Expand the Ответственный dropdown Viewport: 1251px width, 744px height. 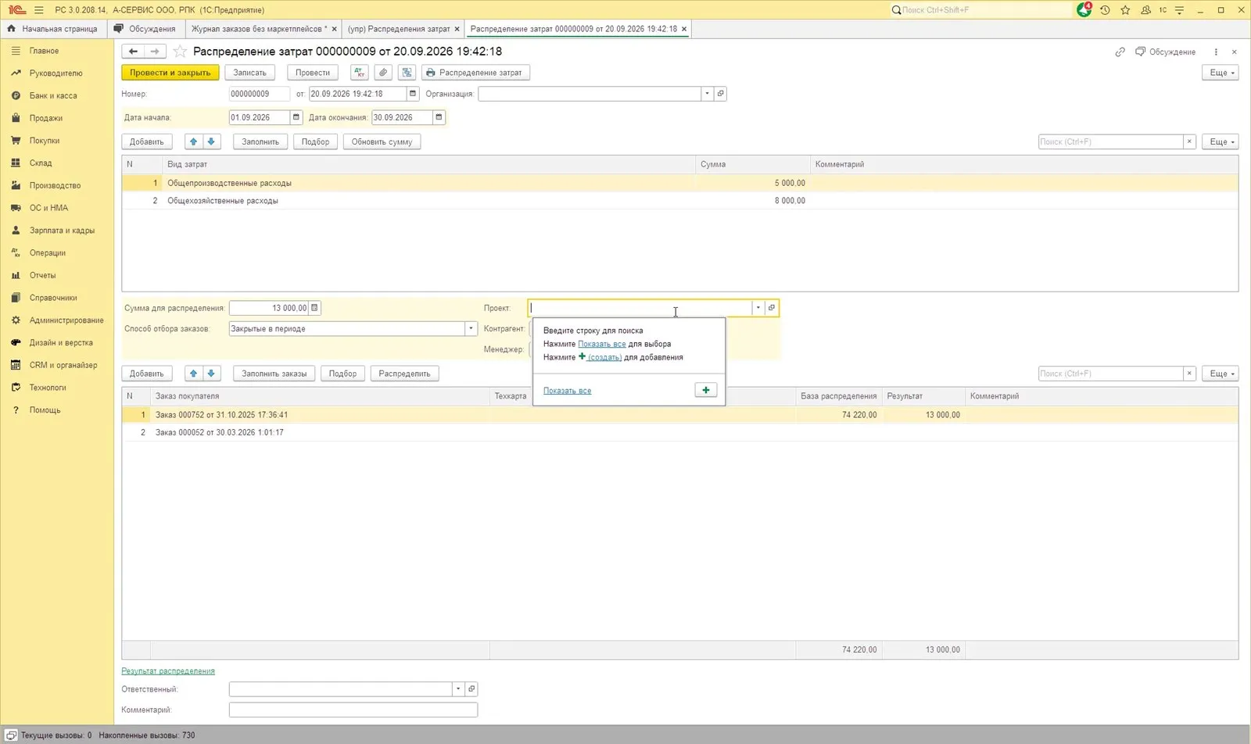point(458,689)
